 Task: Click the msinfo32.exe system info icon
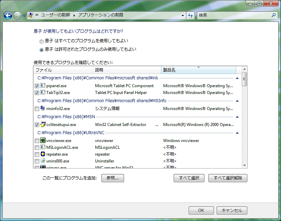coord(43,109)
